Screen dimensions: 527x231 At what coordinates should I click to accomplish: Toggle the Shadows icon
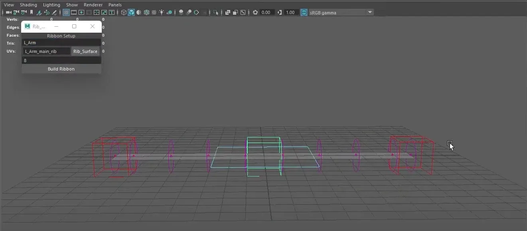[169, 12]
